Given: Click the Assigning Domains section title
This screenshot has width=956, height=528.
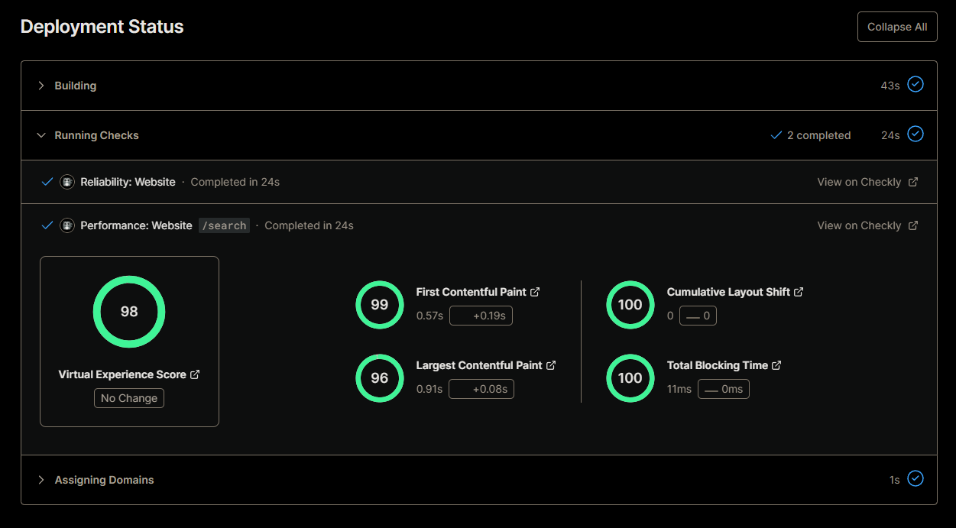Looking at the screenshot, I should tap(105, 480).
